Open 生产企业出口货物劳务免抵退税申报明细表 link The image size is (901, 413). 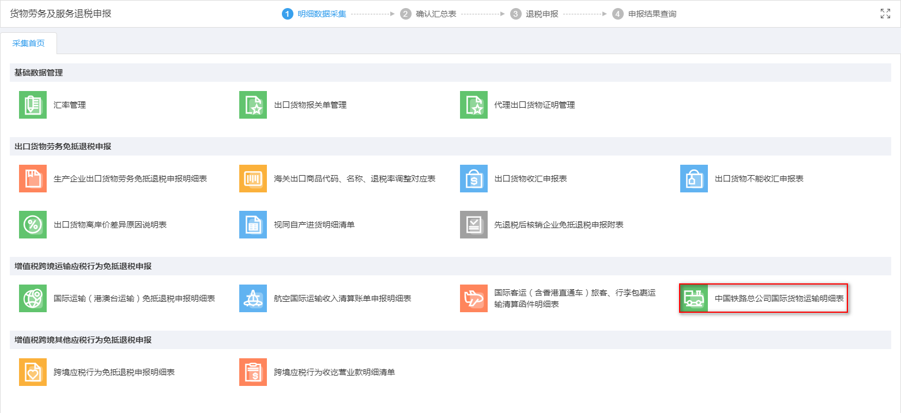pyautogui.click(x=130, y=179)
